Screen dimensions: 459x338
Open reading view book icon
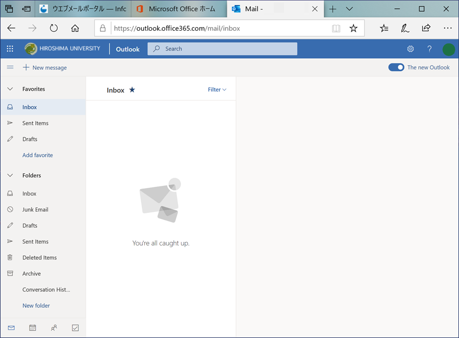tap(336, 28)
